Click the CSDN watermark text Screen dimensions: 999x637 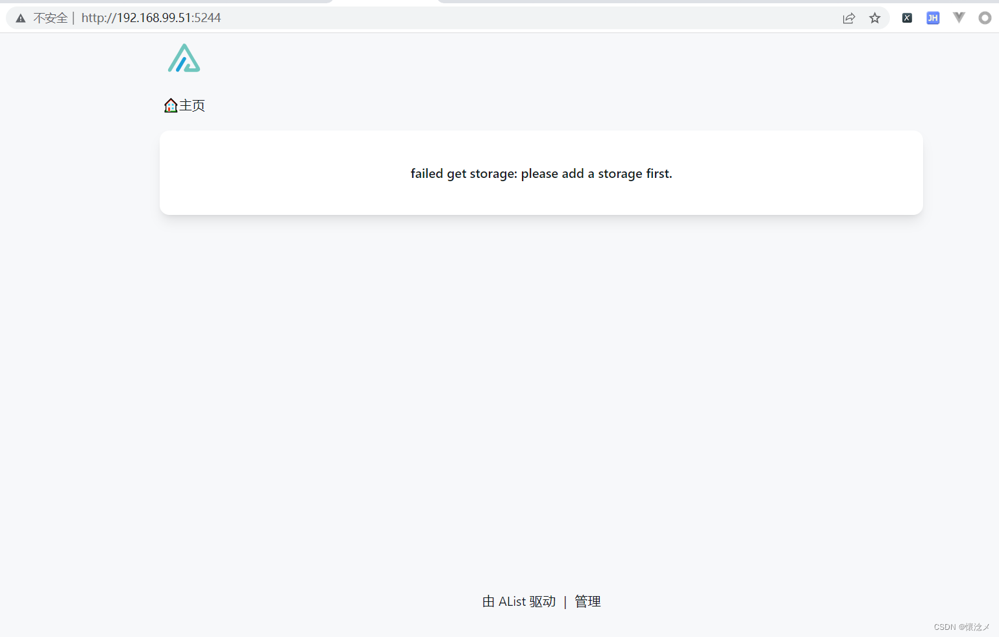pyautogui.click(x=961, y=627)
